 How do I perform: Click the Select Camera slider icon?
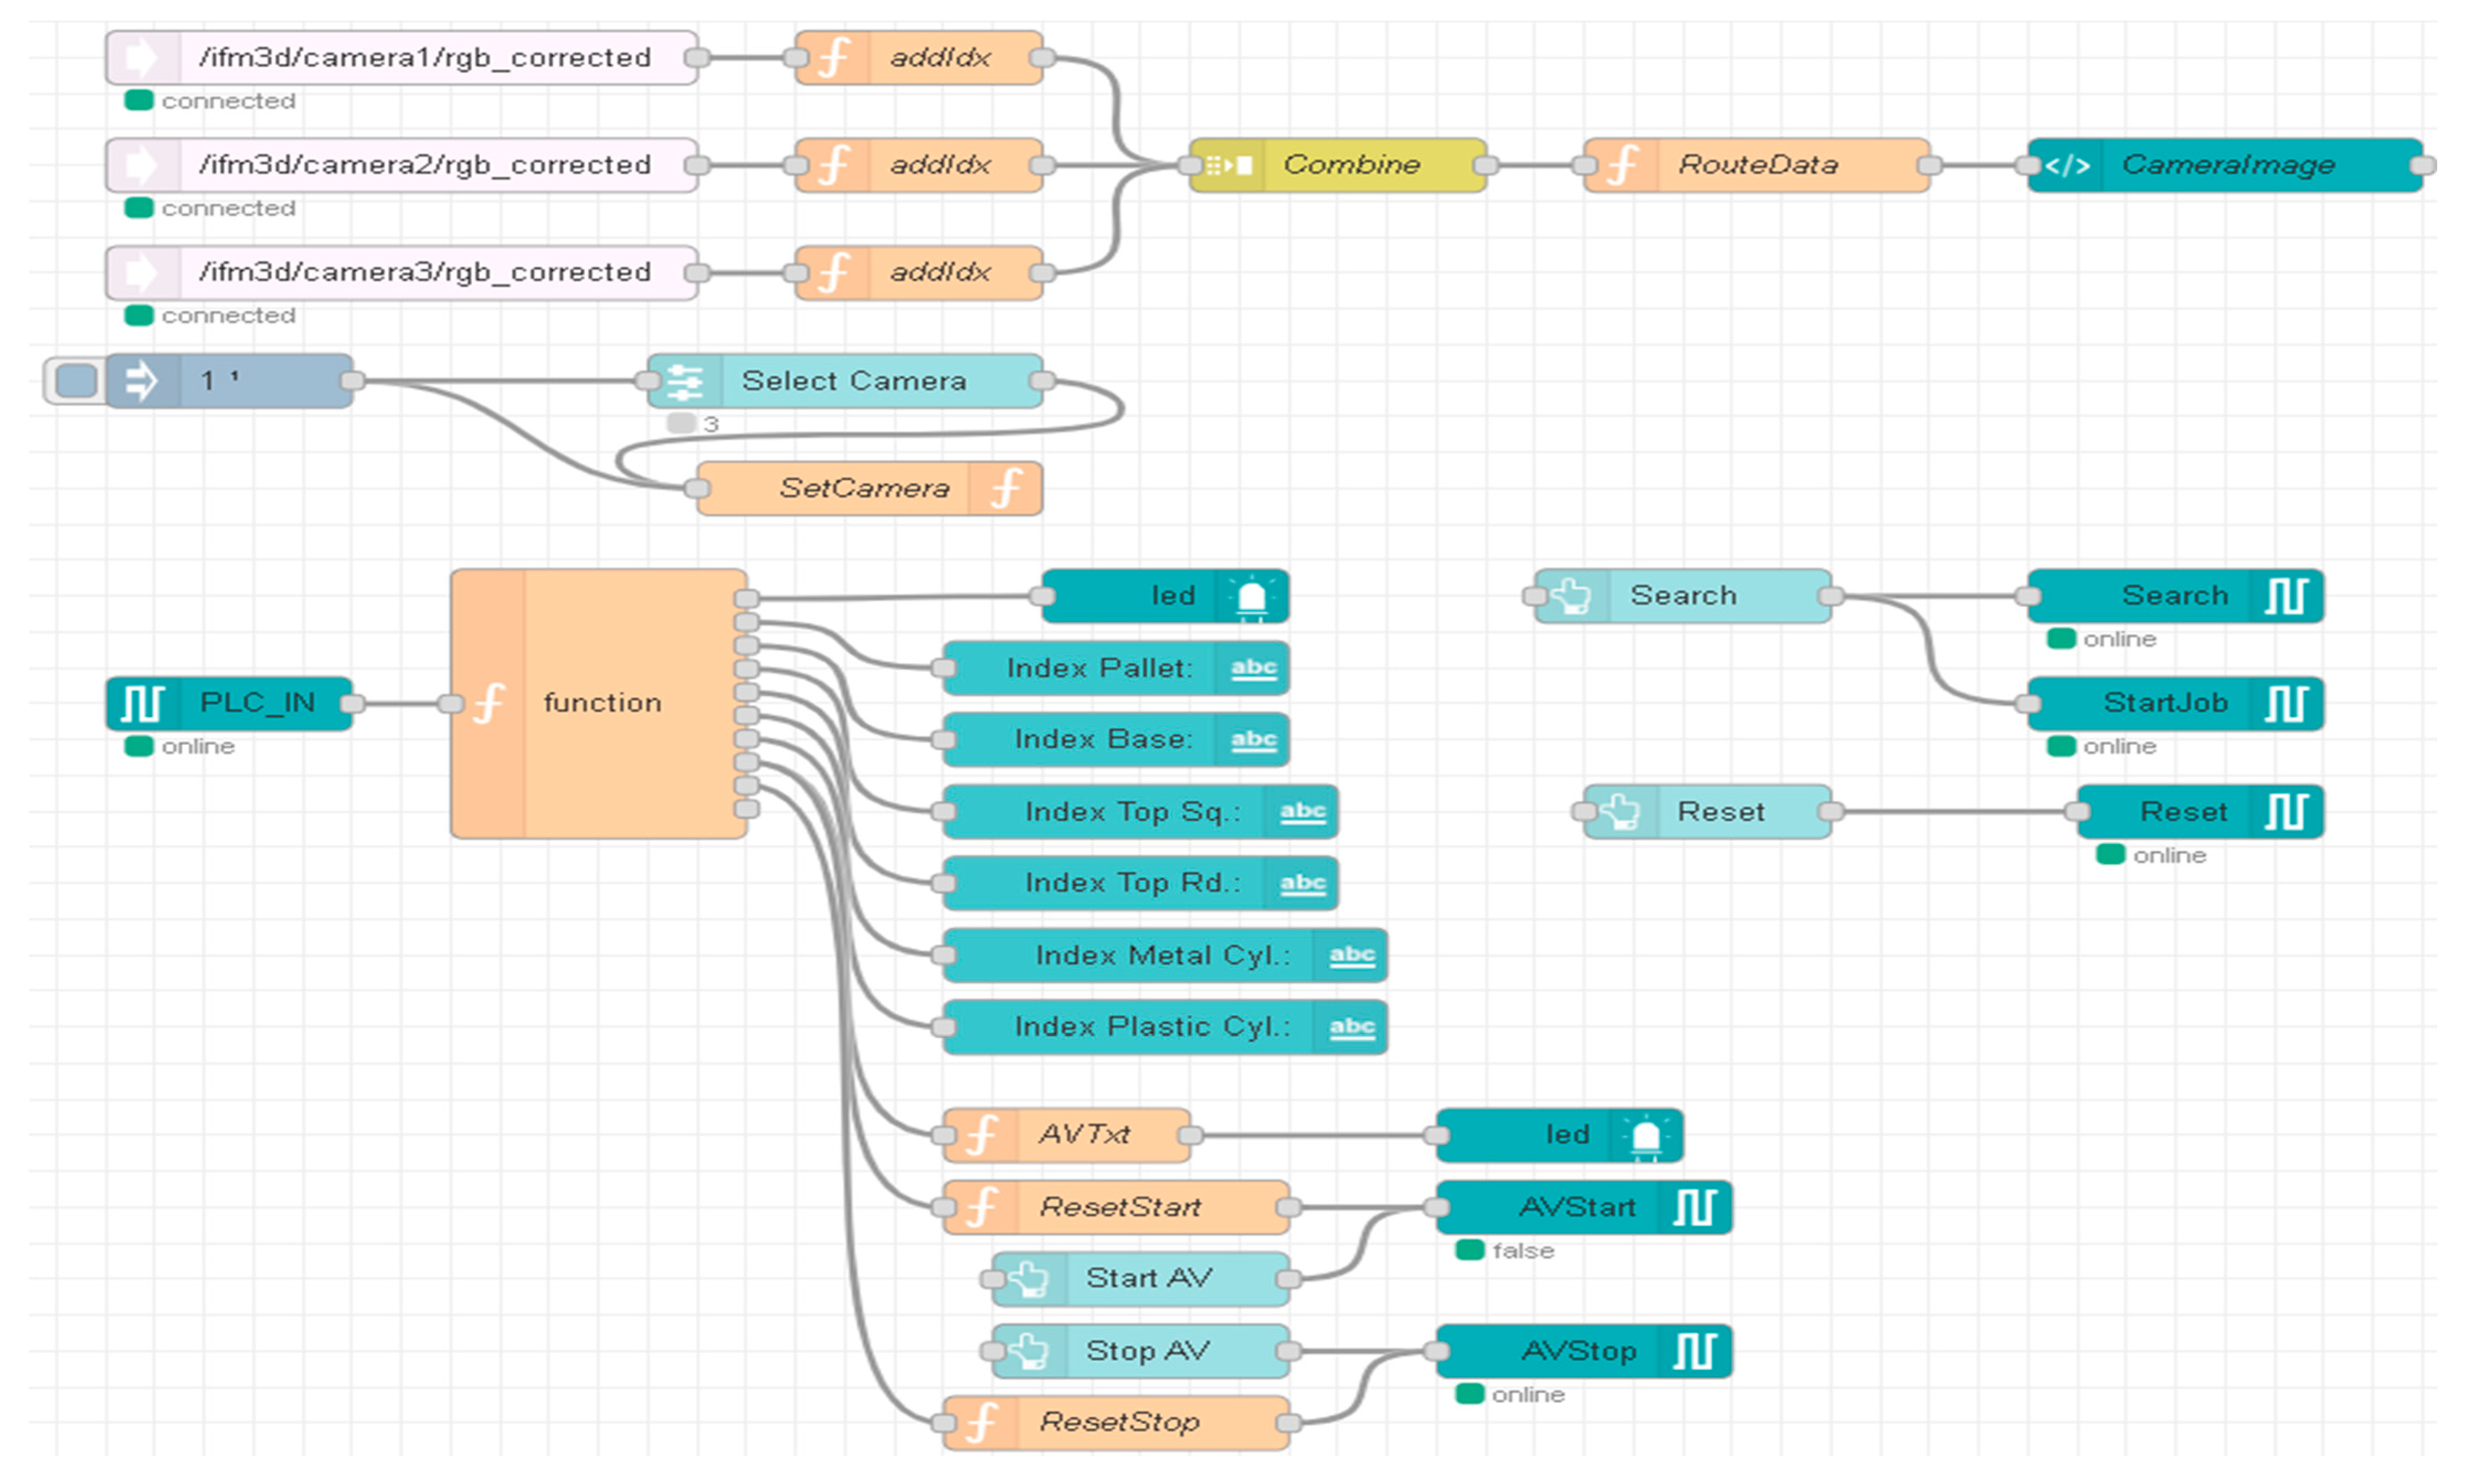pyautogui.click(x=685, y=381)
